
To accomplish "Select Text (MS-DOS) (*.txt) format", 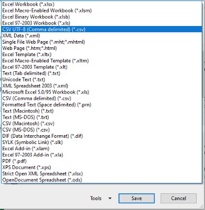I will coord(102,117).
